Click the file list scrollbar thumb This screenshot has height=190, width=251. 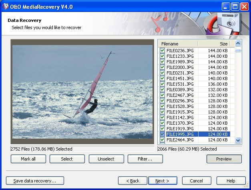click(238, 51)
